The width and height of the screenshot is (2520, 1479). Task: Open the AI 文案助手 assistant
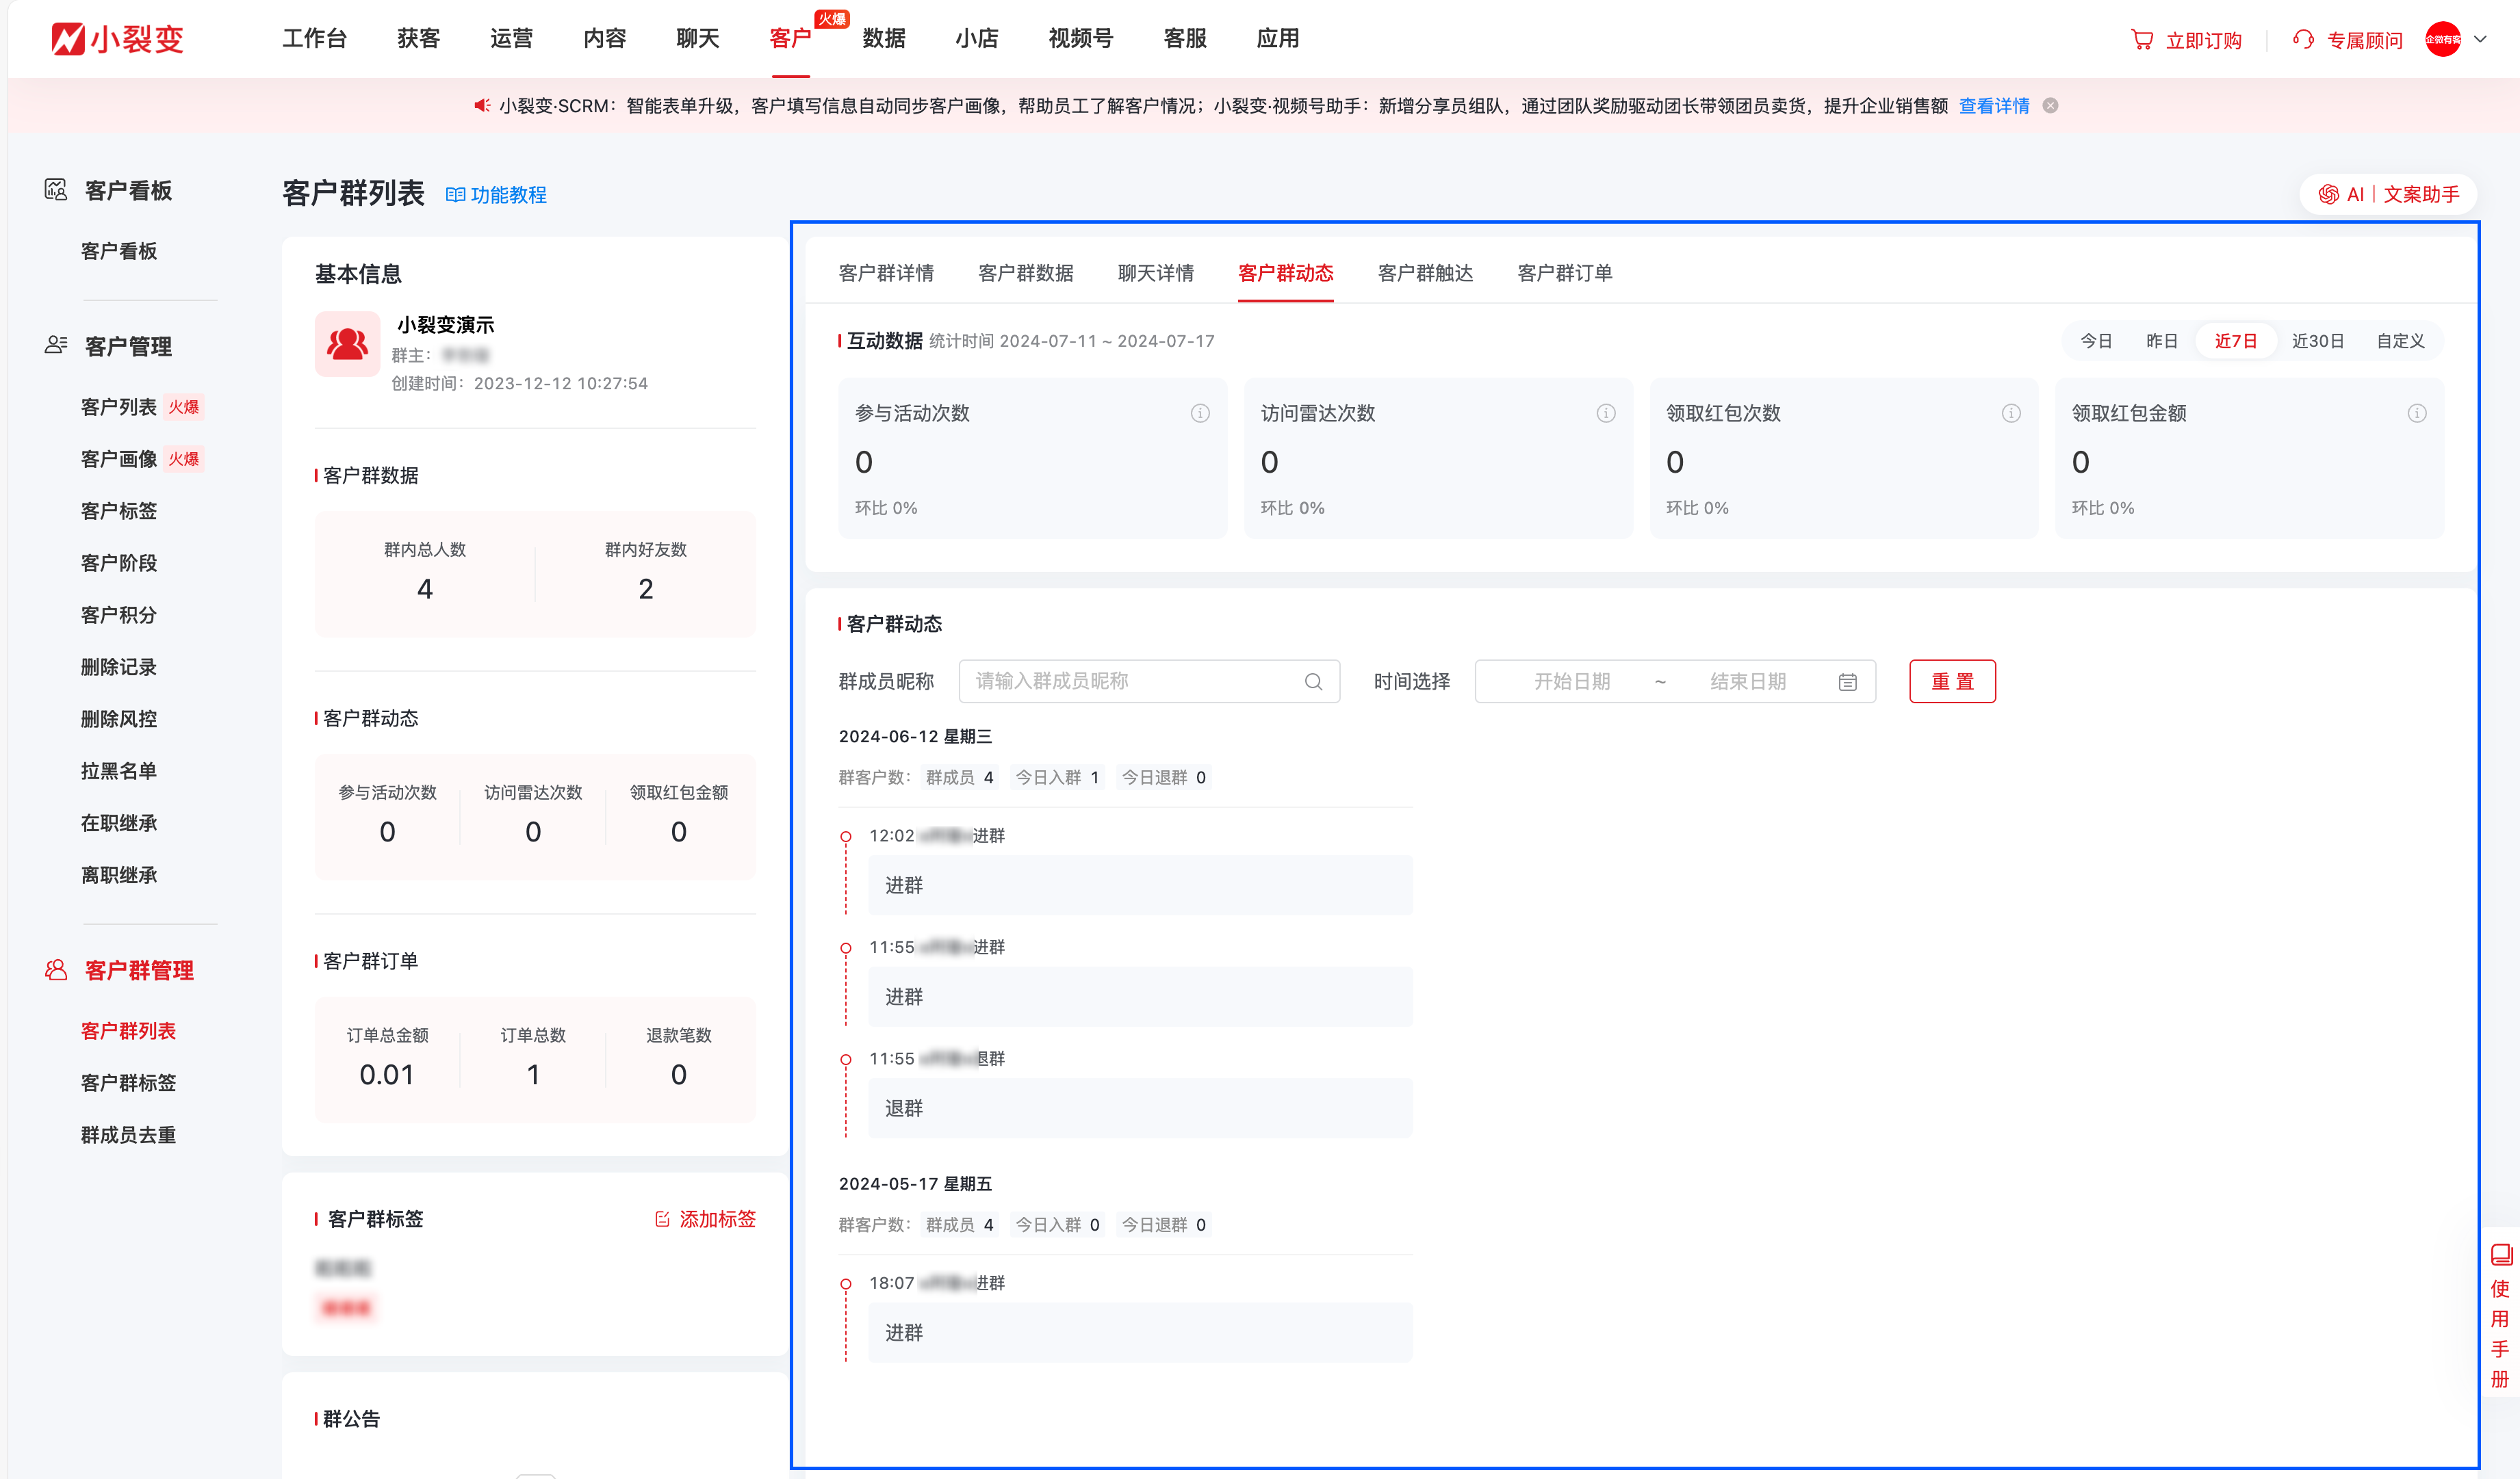(2388, 194)
